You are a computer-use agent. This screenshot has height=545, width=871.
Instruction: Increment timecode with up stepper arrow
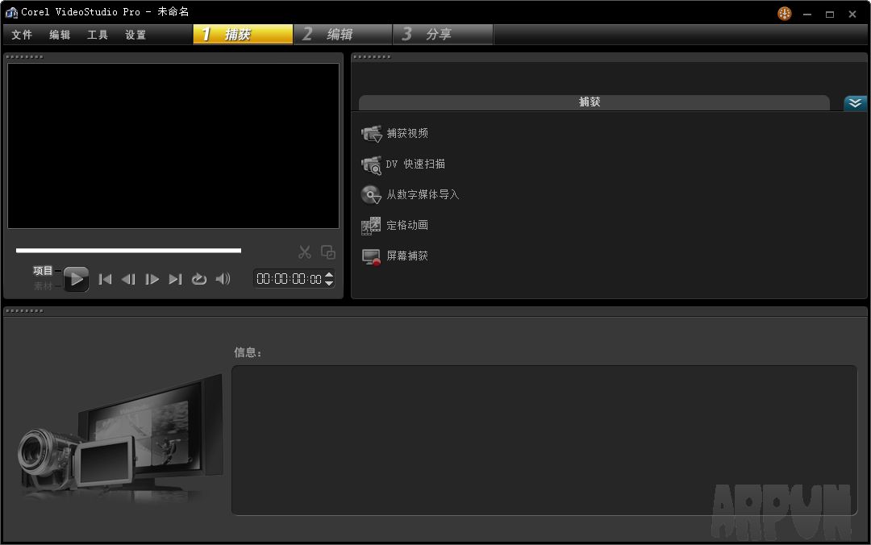[x=328, y=275]
